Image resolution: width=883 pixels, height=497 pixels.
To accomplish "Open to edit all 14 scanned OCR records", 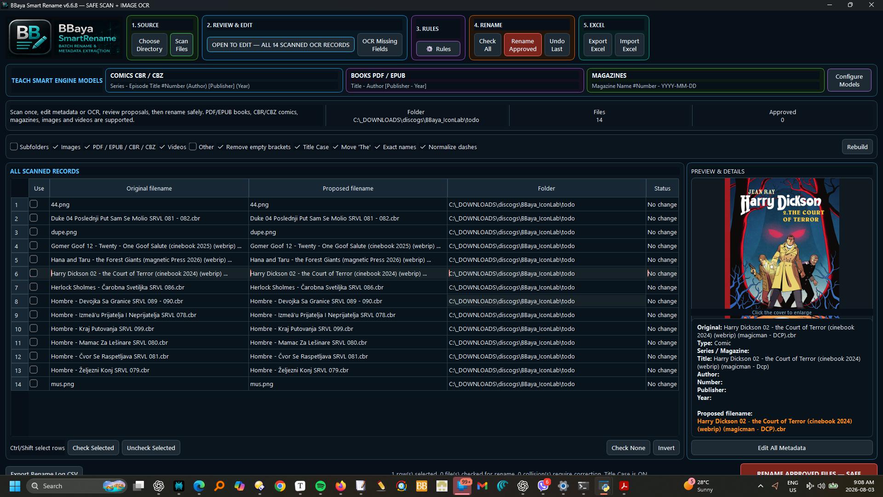I will coord(281,45).
